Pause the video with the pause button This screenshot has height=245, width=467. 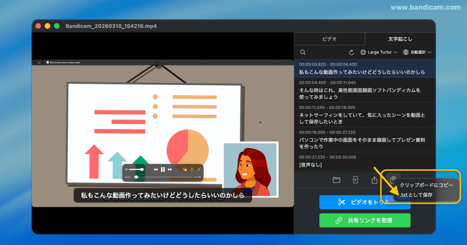click(x=163, y=169)
